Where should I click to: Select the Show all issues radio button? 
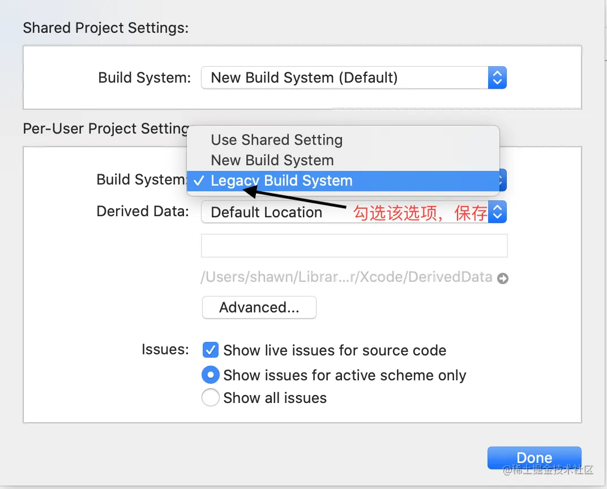pyautogui.click(x=211, y=398)
